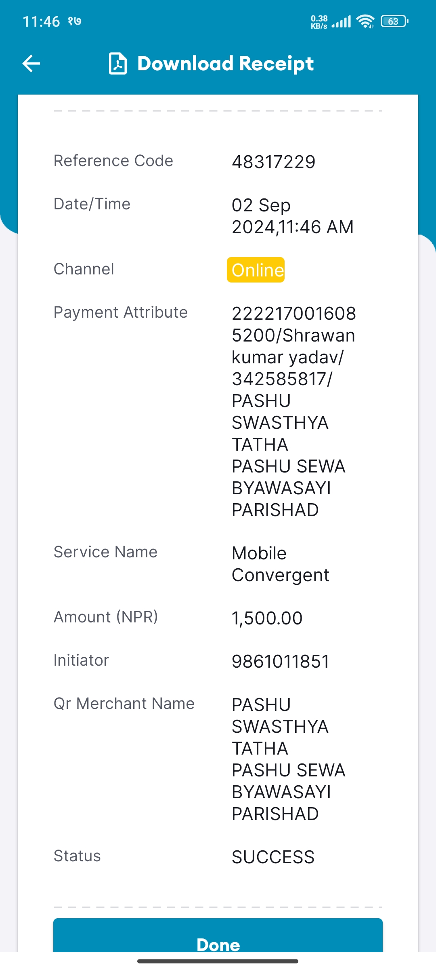Click the PDF document icon
The width and height of the screenshot is (436, 970).
pos(118,63)
